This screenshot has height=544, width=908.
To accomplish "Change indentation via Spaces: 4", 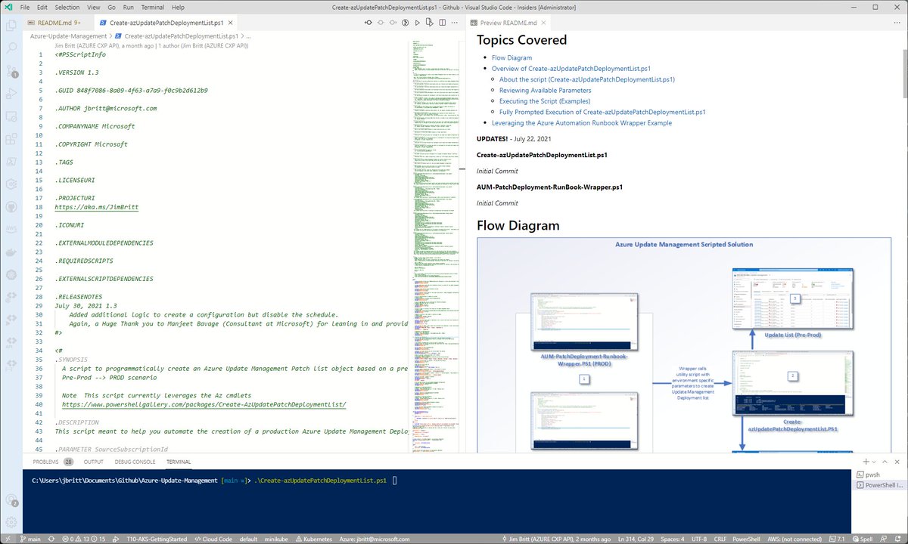I will coord(673,539).
